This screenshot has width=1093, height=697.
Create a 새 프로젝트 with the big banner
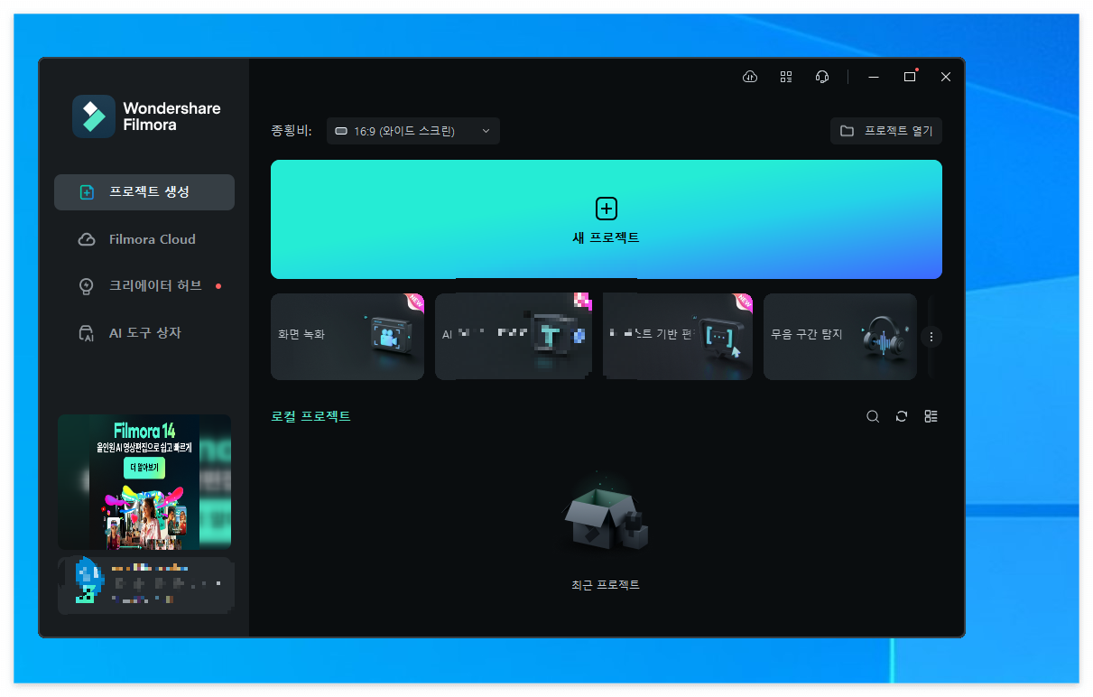coord(607,219)
